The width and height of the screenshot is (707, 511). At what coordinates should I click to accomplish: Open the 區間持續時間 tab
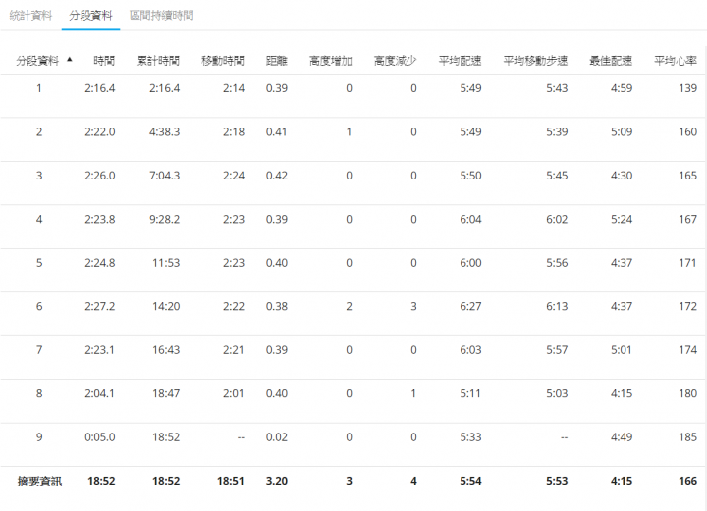(x=162, y=16)
